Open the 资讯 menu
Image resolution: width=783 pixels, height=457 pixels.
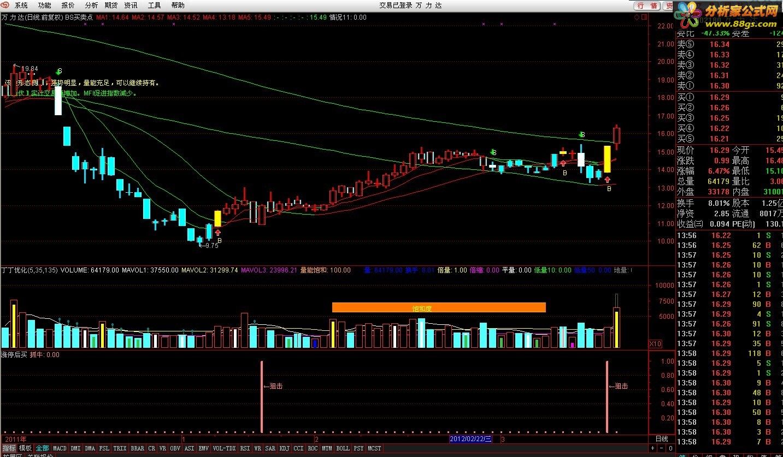click(x=131, y=5)
